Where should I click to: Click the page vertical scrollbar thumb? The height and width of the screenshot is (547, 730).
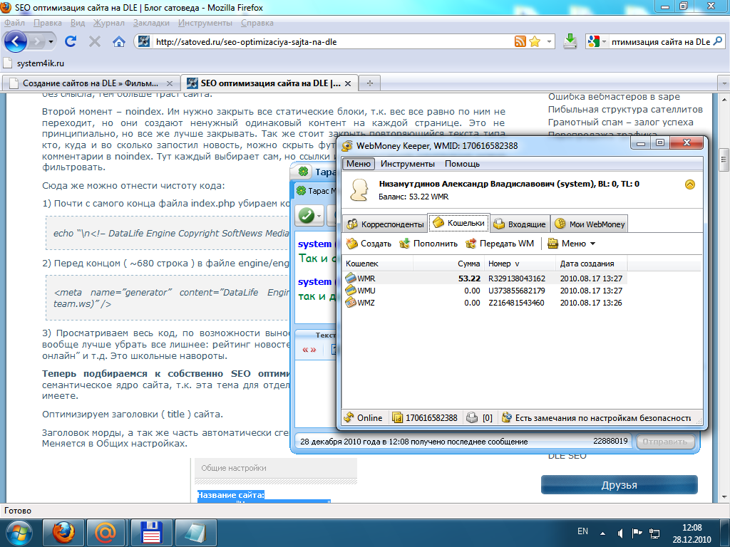tap(724, 160)
